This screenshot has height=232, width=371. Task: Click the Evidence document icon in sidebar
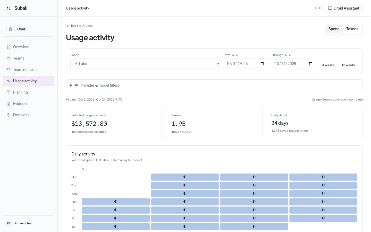9,104
